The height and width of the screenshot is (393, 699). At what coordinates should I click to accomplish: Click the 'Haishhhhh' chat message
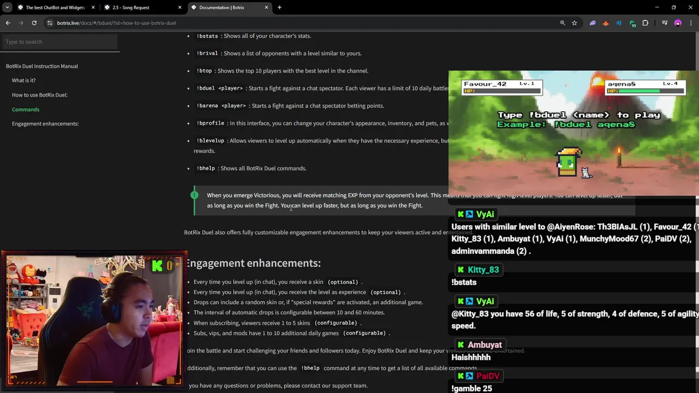coord(471,358)
